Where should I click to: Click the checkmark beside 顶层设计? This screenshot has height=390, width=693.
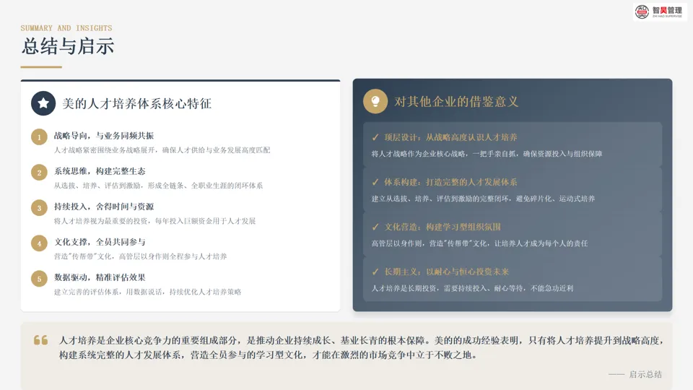tap(375, 137)
